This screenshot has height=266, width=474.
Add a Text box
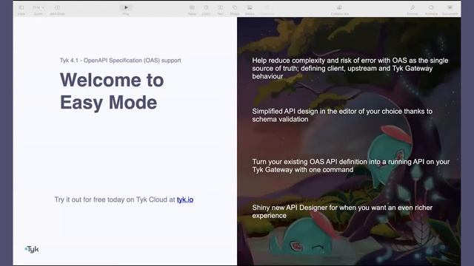point(221,10)
